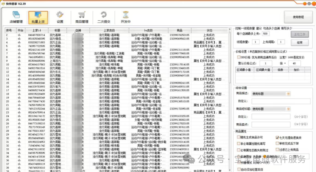This screenshot has width=316, height=172.
Task: Uncheck 七天无理由退换货 checkbox
Action: coord(277,138)
